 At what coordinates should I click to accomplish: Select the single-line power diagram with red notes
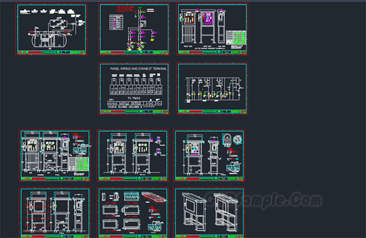(134, 29)
